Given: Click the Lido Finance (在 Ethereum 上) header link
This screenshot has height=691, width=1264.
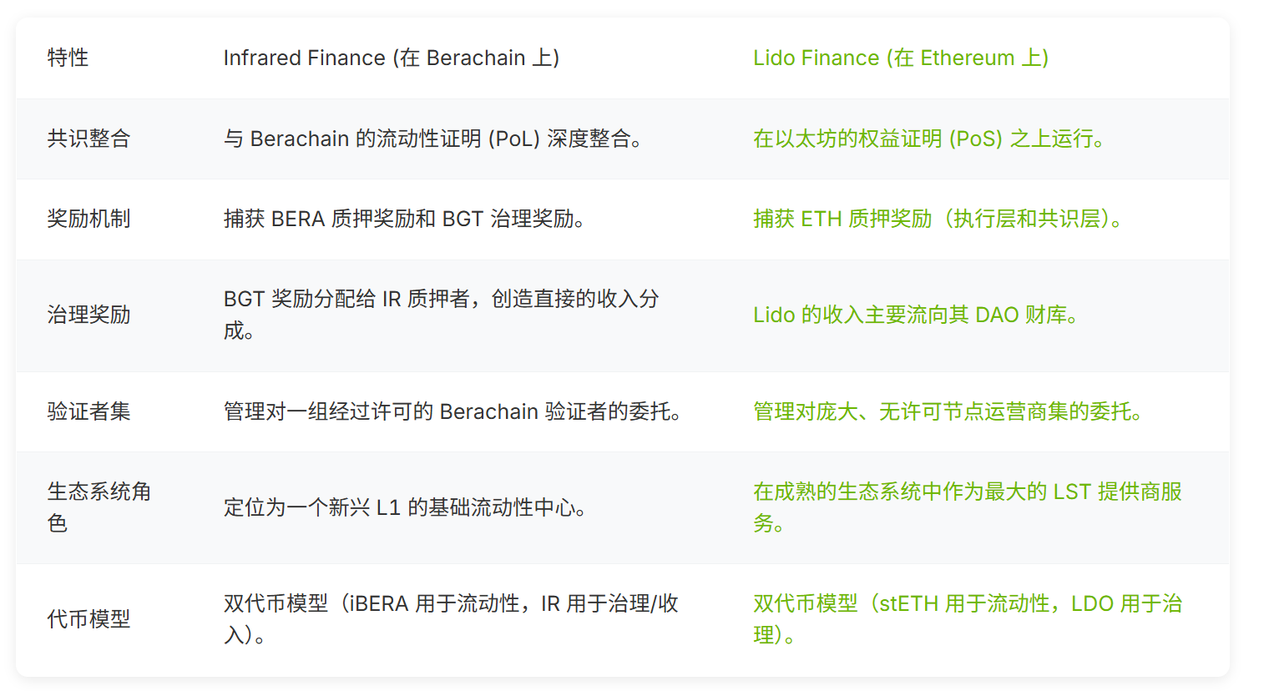Looking at the screenshot, I should click(900, 58).
